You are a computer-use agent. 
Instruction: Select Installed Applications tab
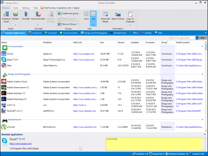[13, 33]
